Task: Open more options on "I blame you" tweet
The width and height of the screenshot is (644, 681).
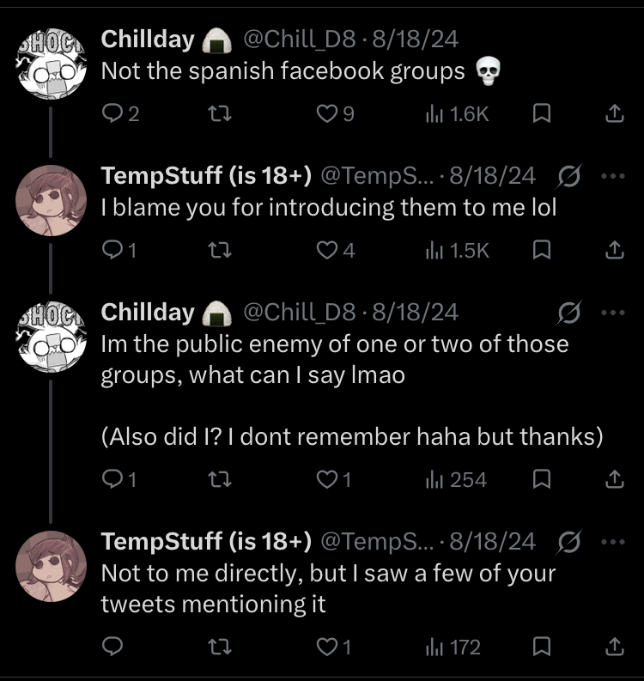Action: (x=613, y=177)
